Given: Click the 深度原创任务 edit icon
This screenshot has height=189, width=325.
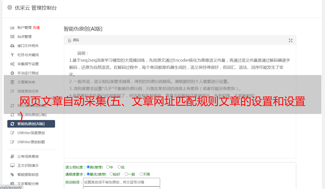Looking at the screenshot, I should click(x=12, y=91).
